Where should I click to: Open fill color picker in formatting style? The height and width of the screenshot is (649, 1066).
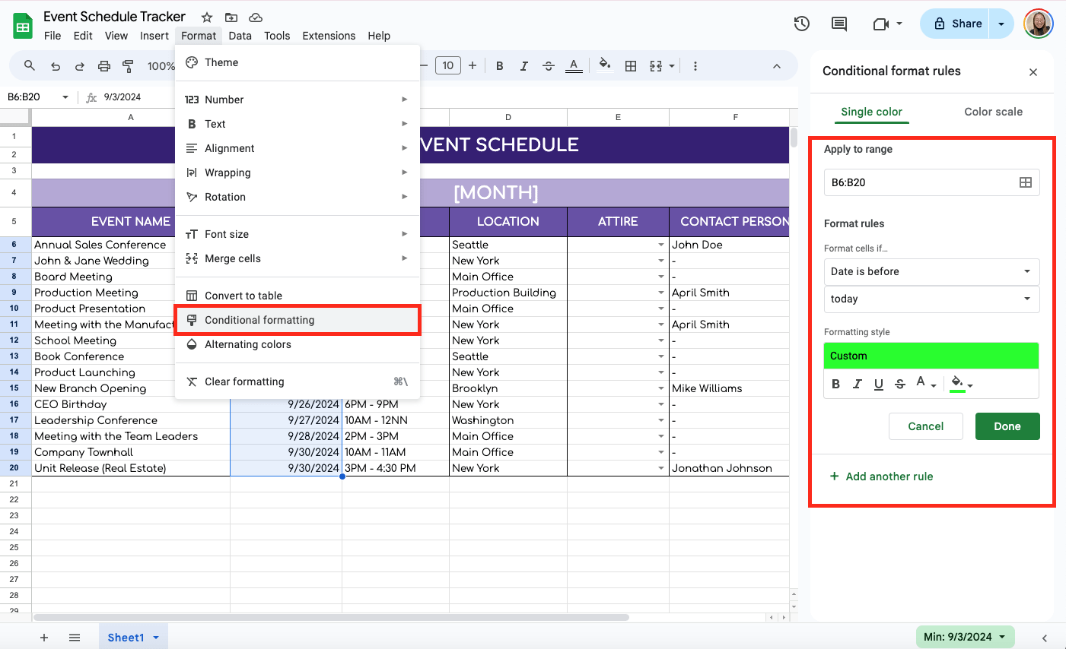pyautogui.click(x=962, y=384)
